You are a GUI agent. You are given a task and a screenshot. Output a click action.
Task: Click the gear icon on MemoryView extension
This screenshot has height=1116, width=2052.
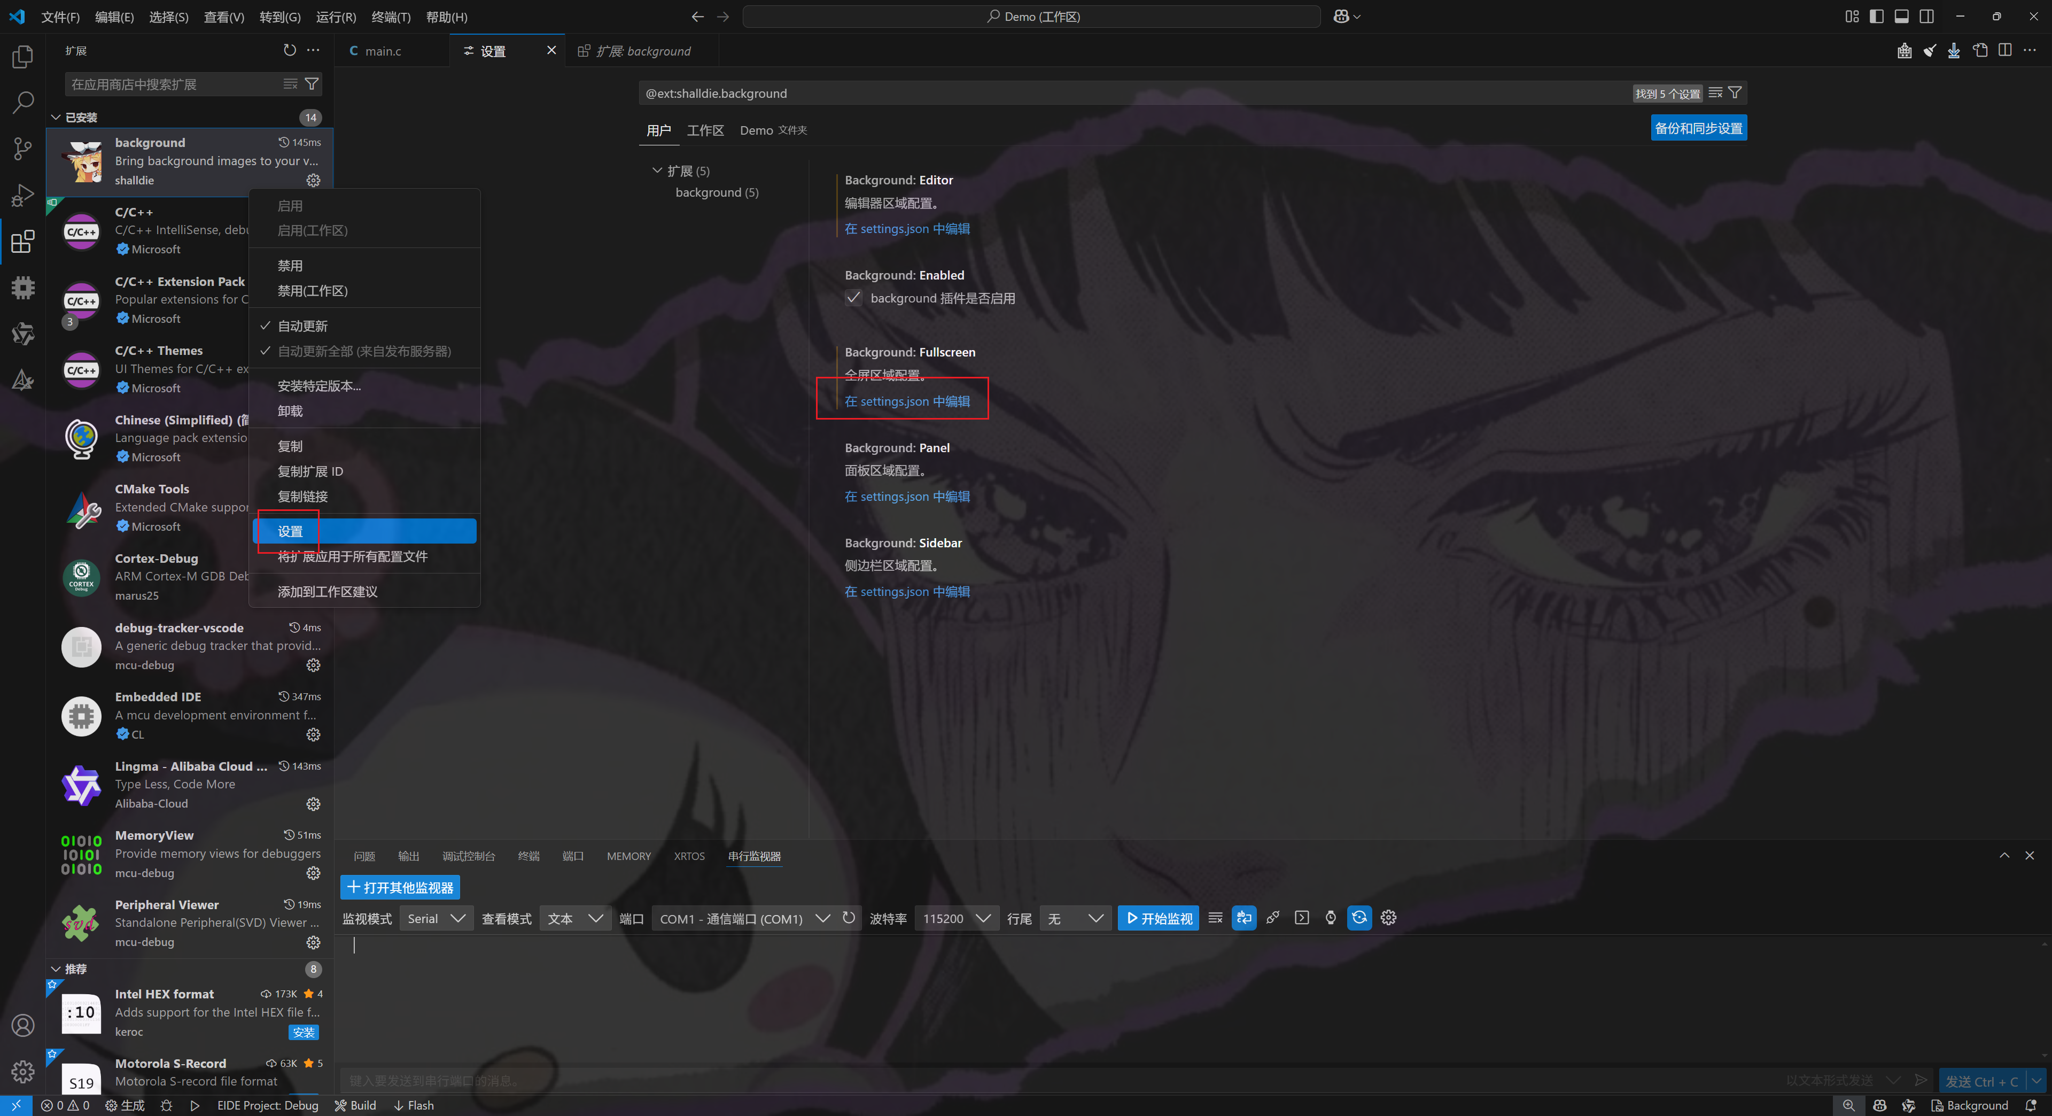(x=313, y=873)
